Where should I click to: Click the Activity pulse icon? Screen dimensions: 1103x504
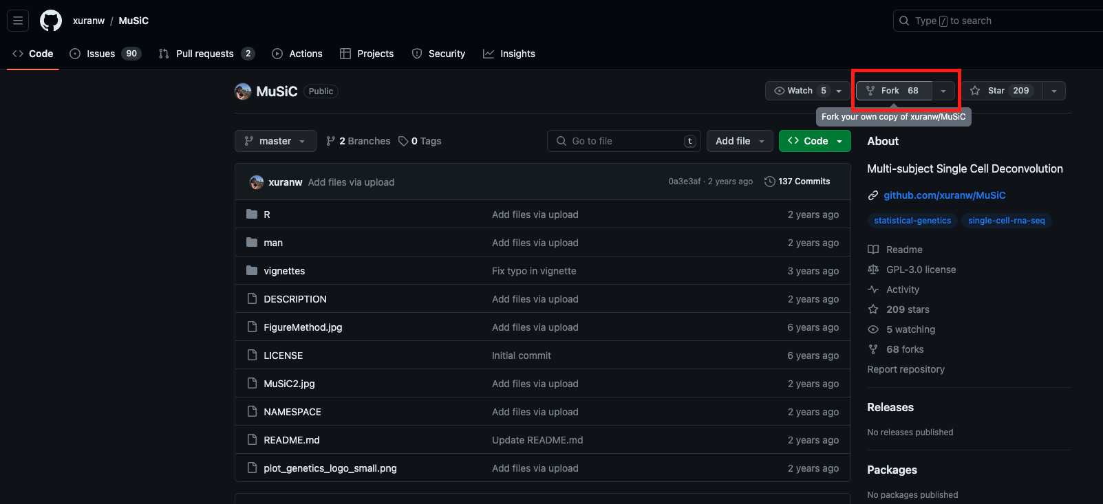(873, 289)
